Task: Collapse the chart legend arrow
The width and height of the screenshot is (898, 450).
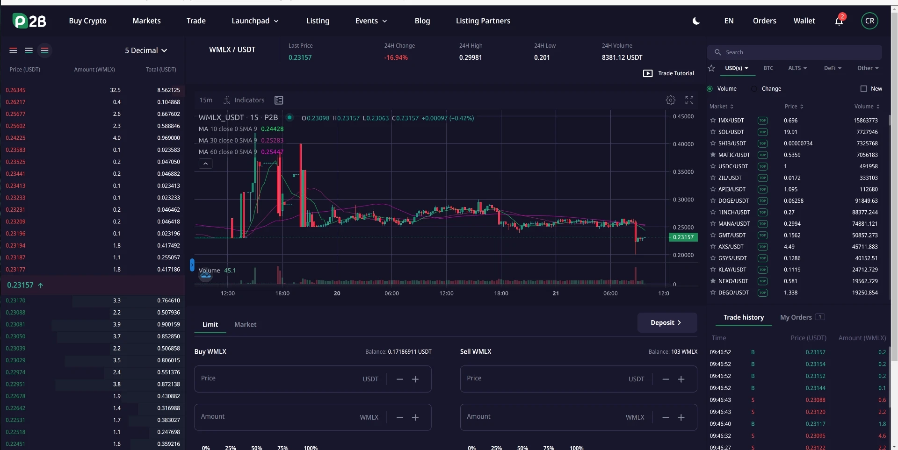Action: click(205, 164)
